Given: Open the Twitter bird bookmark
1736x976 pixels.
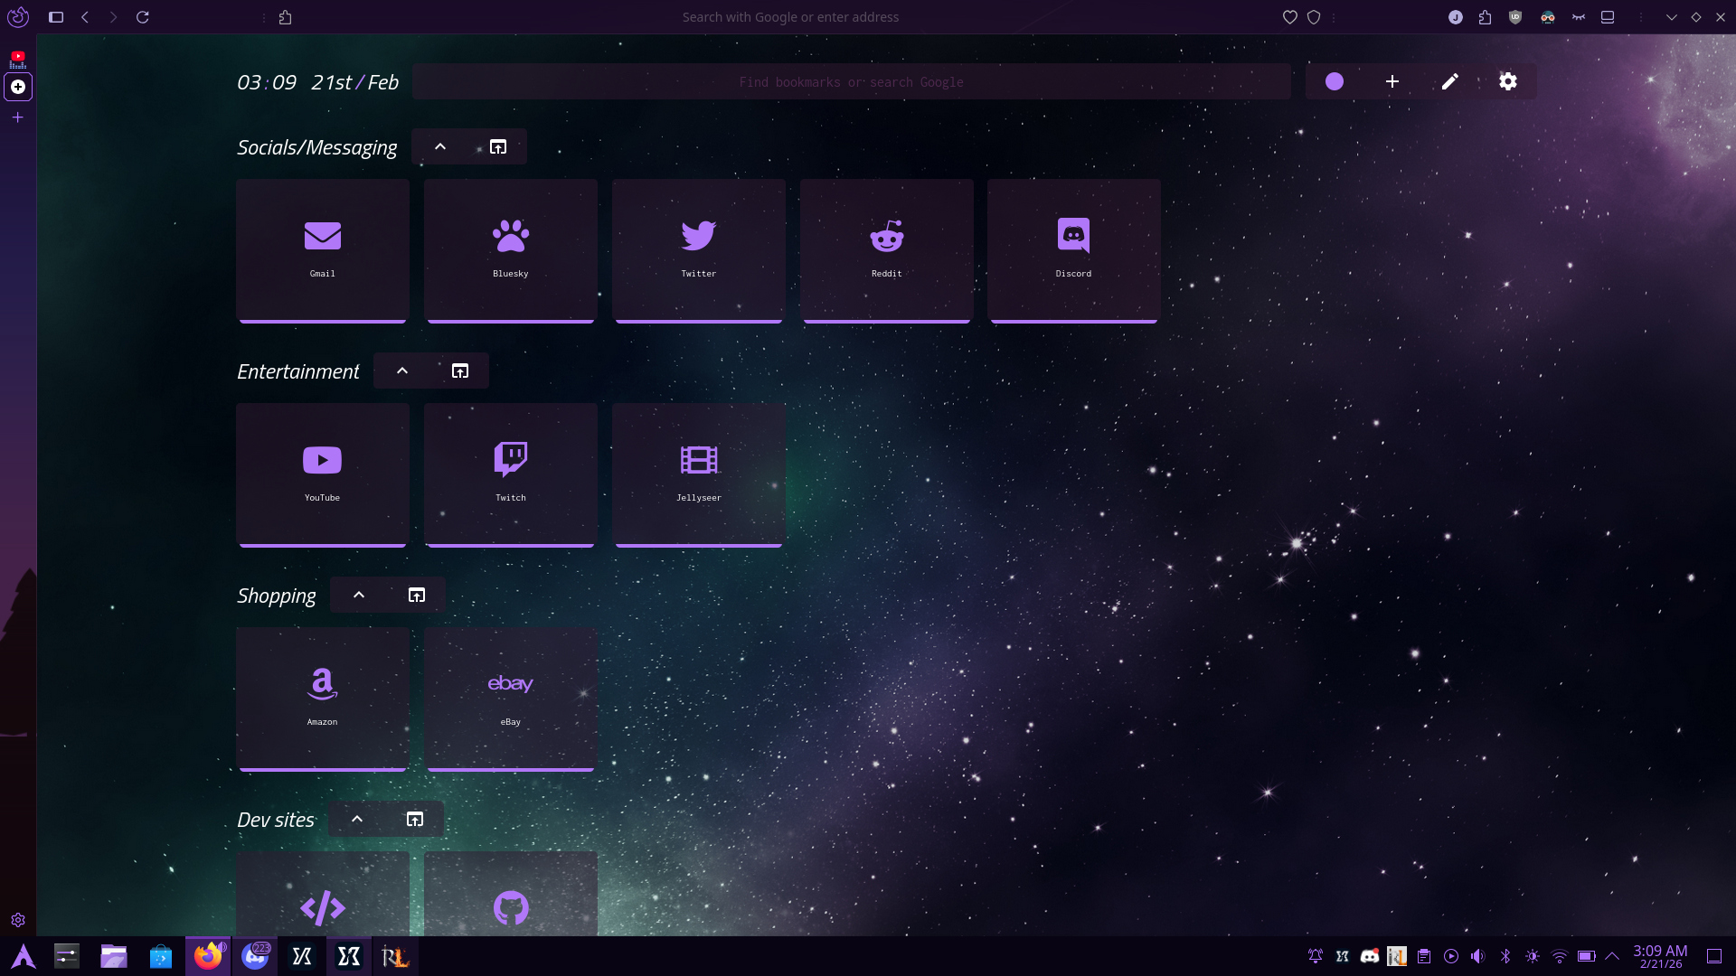Looking at the screenshot, I should 698,249.
